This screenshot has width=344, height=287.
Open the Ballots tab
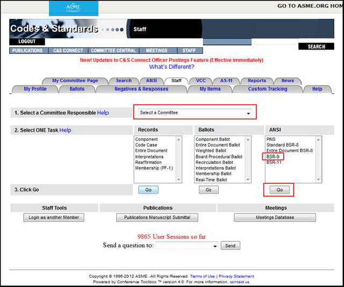click(x=77, y=89)
